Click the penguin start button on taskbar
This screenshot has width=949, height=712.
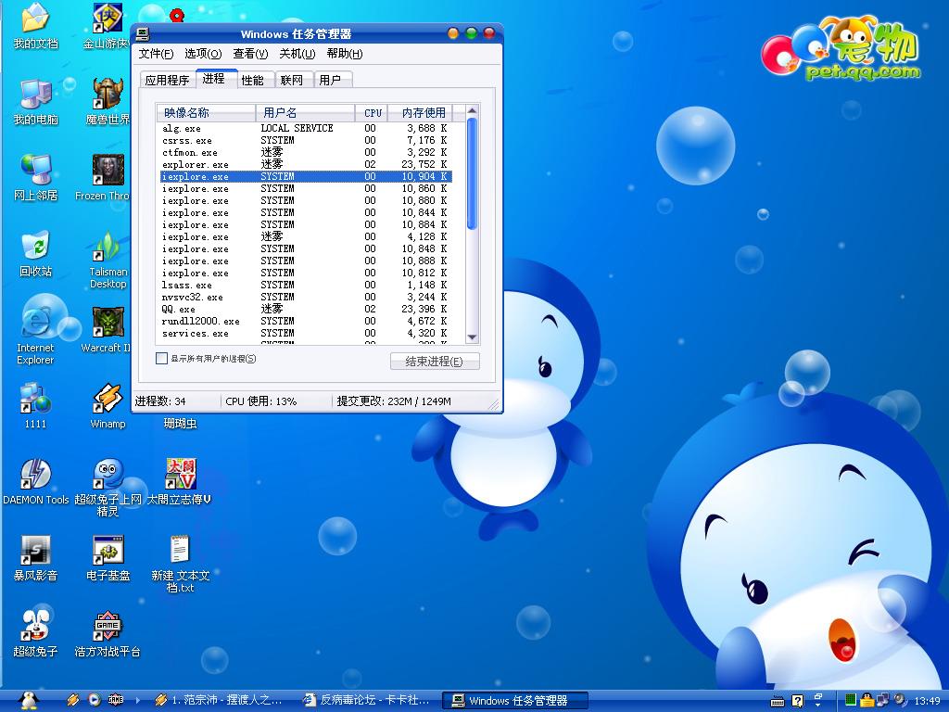point(28,700)
